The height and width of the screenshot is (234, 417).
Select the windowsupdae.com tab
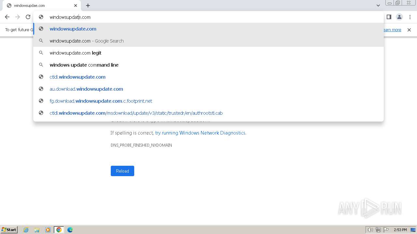(41, 6)
